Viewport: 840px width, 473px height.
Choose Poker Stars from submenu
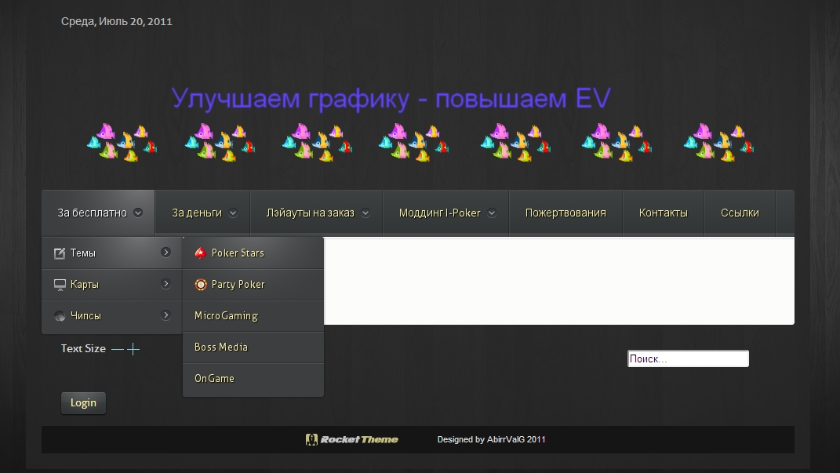tap(253, 253)
